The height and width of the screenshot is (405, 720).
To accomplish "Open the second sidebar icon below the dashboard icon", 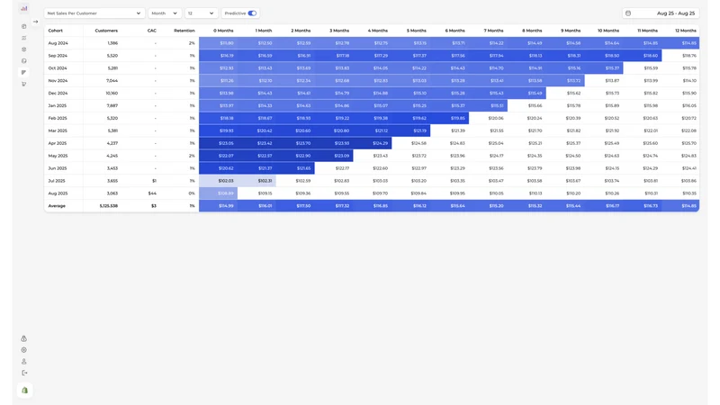I will 24,38.
